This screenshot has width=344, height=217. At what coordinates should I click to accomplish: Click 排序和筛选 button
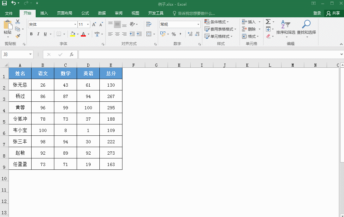tap(286, 28)
